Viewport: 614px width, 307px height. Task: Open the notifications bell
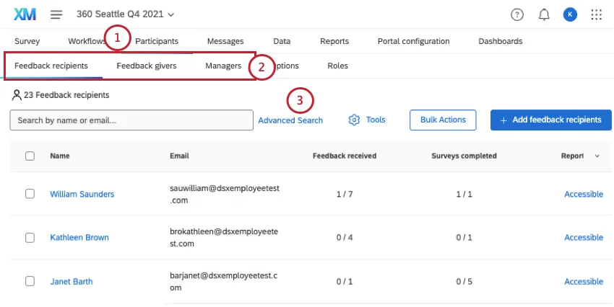pyautogui.click(x=544, y=15)
